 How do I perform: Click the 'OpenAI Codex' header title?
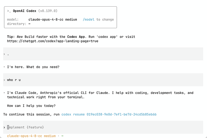click(x=25, y=11)
